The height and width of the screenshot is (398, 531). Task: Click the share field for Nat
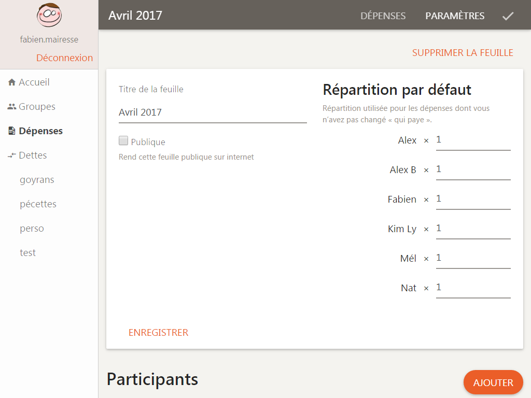point(473,288)
